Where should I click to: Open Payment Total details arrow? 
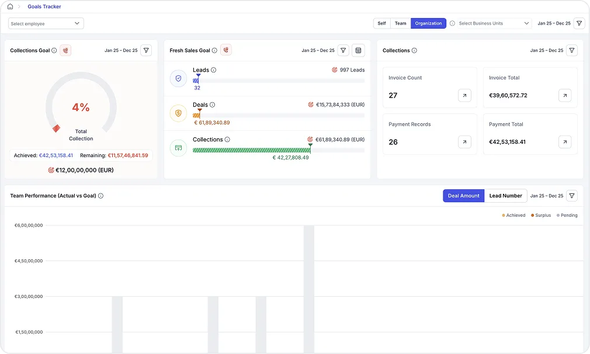(x=565, y=142)
